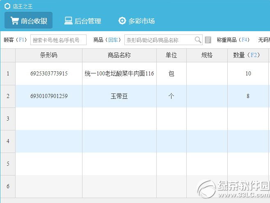Click the 店王之王 title text

tap(23, 7)
